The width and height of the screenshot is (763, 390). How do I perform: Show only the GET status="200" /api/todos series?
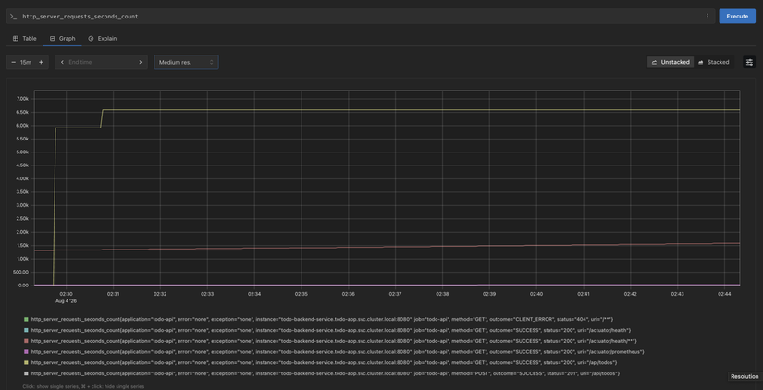click(x=325, y=363)
